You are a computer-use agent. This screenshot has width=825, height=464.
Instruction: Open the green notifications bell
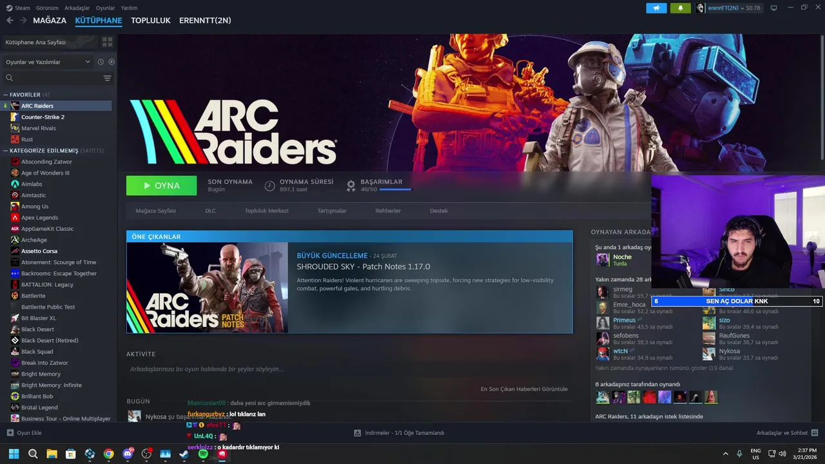point(680,8)
